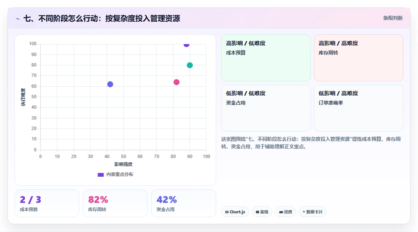Click the 影响强度 x-axis title
Image resolution: width=418 pixels, height=232 pixels.
point(123,164)
